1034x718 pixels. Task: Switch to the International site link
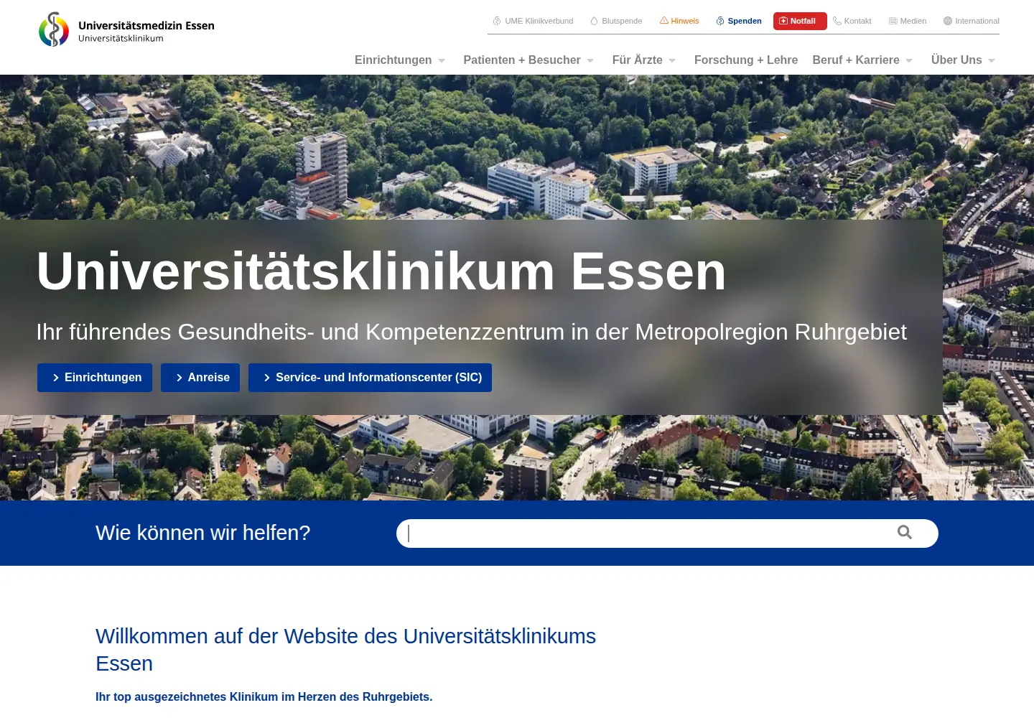[977, 21]
